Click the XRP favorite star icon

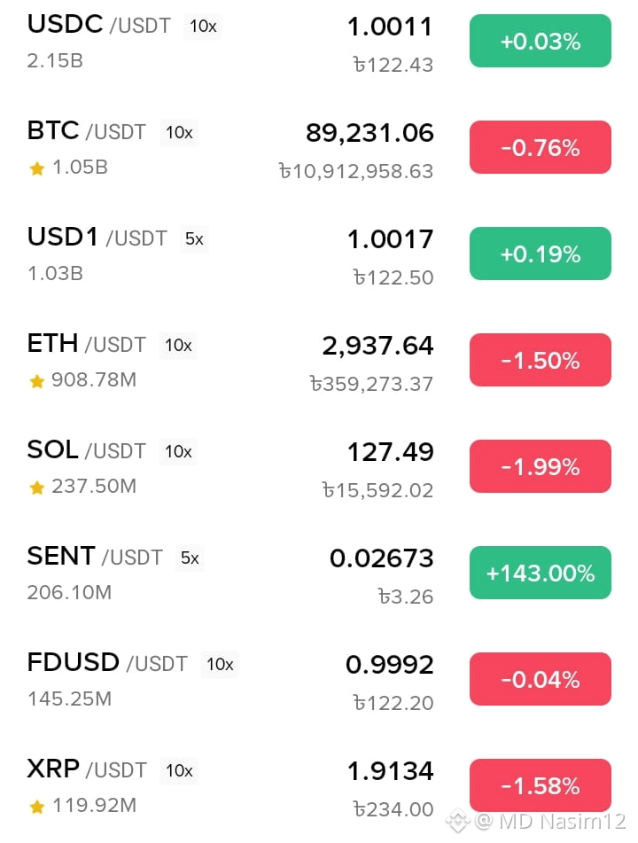click(37, 807)
